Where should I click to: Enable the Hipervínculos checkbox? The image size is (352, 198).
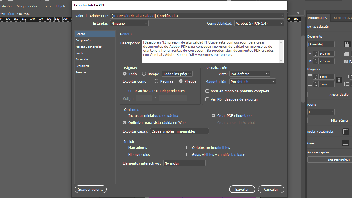tap(125, 155)
